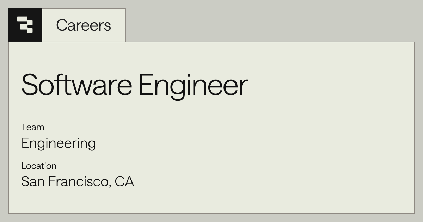
Task: Click the black company logo icon
Action: coord(25,25)
